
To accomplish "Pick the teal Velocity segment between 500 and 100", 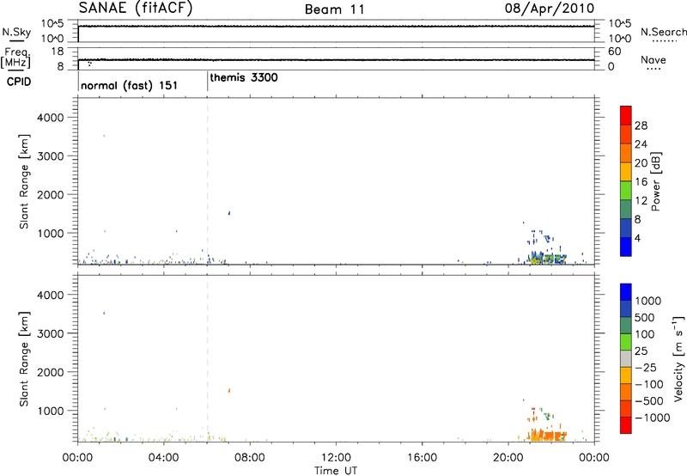I will tap(626, 326).
